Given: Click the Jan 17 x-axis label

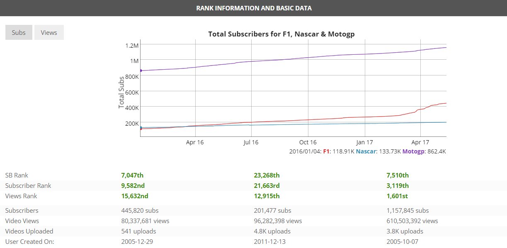Looking at the screenshot, I should coord(364,142).
